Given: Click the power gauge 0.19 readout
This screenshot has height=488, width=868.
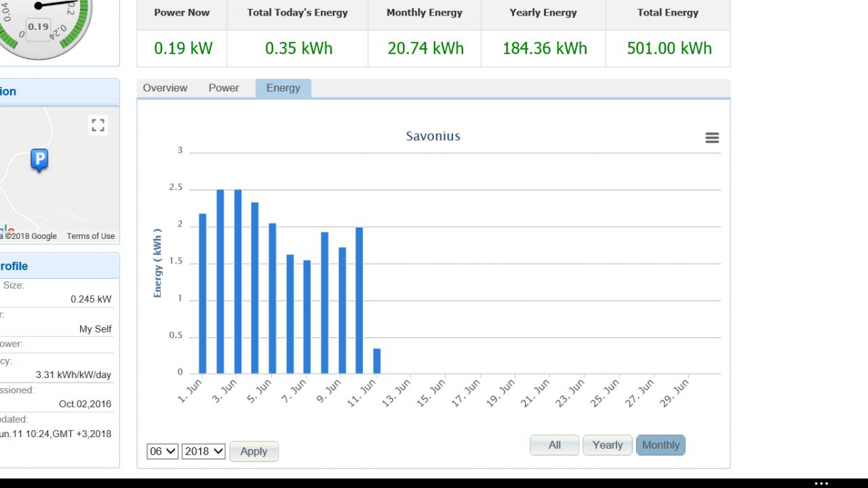Looking at the screenshot, I should (39, 26).
